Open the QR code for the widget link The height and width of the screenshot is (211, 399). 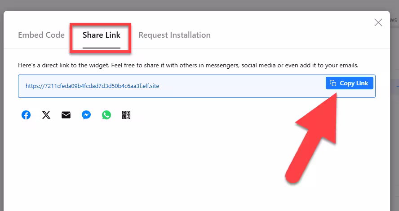pyautogui.click(x=126, y=115)
